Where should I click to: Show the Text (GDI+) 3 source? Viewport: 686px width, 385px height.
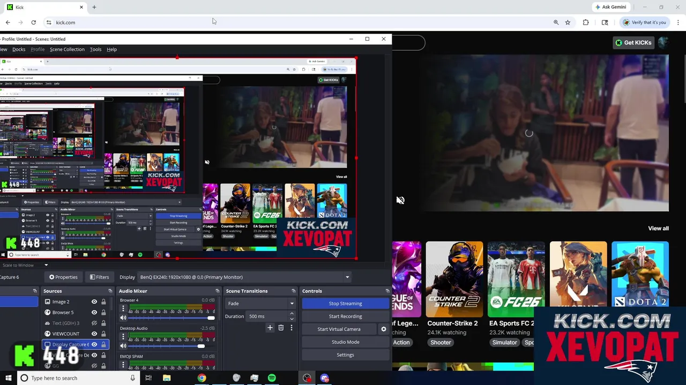coord(94,323)
